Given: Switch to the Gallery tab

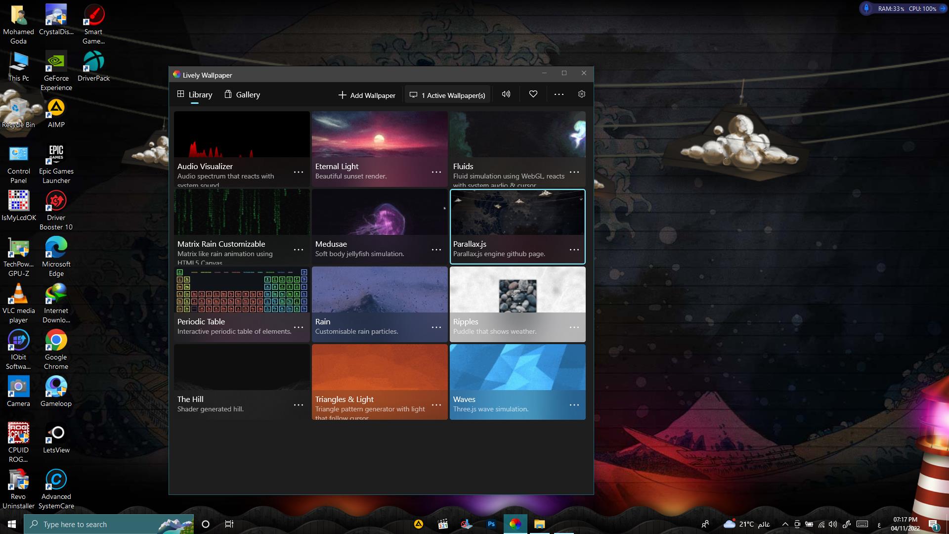Looking at the screenshot, I should [242, 94].
